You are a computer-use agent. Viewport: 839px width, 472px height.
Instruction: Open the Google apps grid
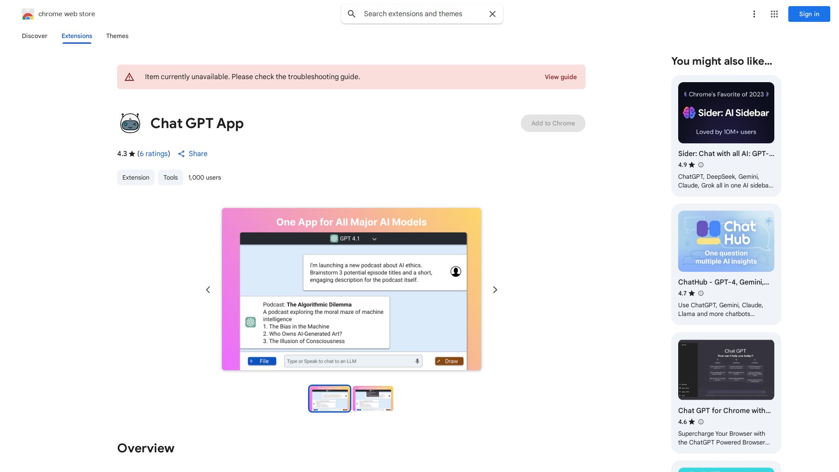[774, 14]
